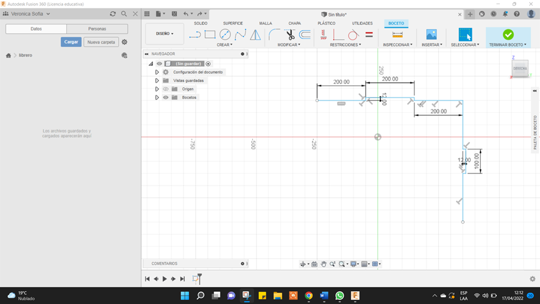Click the Nueva carpeta button

click(101, 42)
